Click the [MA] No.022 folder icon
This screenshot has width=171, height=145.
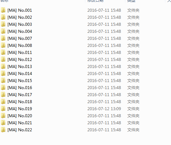3,130
